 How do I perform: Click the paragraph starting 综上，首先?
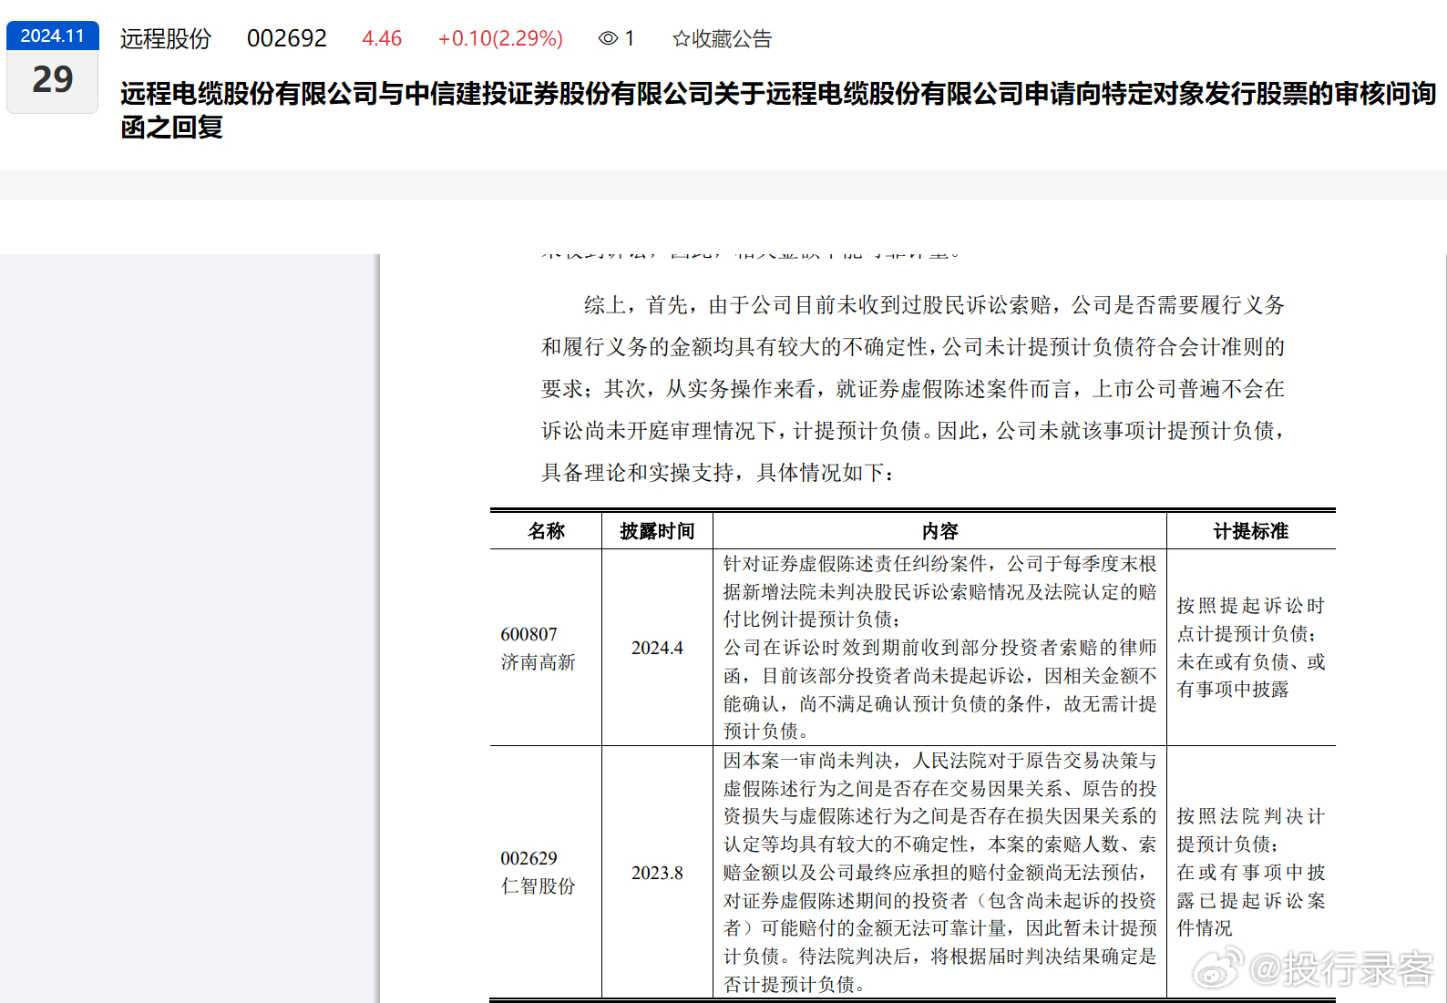coord(913,388)
